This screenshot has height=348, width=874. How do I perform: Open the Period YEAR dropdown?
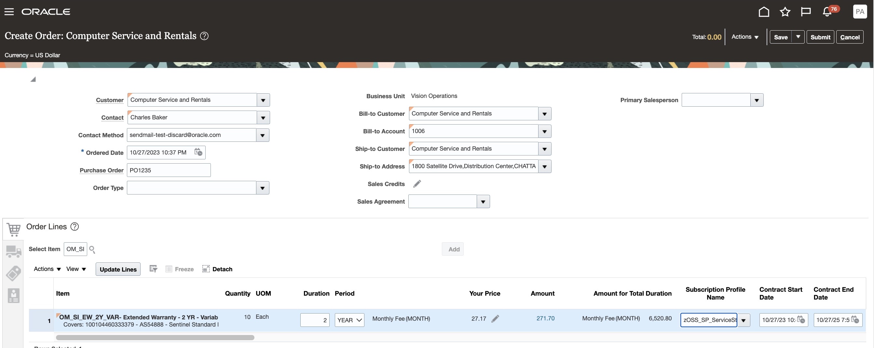[x=349, y=320]
